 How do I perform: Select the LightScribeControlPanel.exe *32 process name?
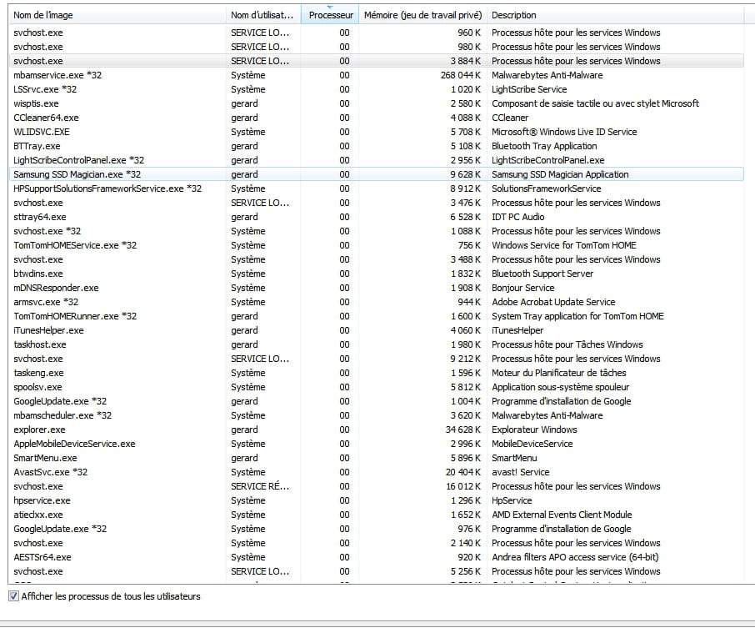79,160
